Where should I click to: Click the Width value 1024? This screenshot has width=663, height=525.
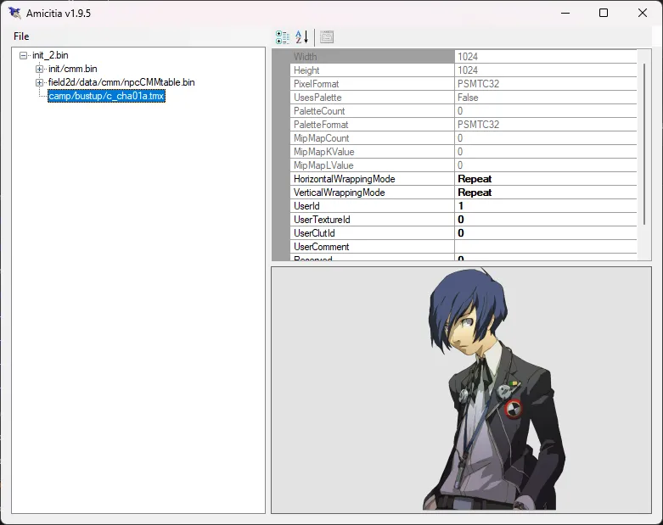[468, 57]
